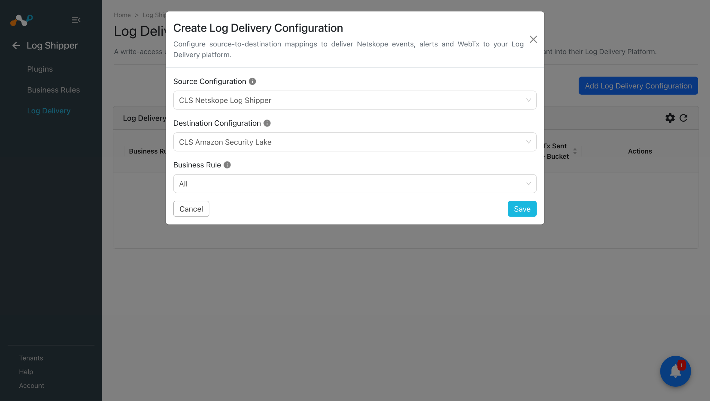Open the Destination Configuration dropdown
Image resolution: width=710 pixels, height=401 pixels.
click(355, 142)
